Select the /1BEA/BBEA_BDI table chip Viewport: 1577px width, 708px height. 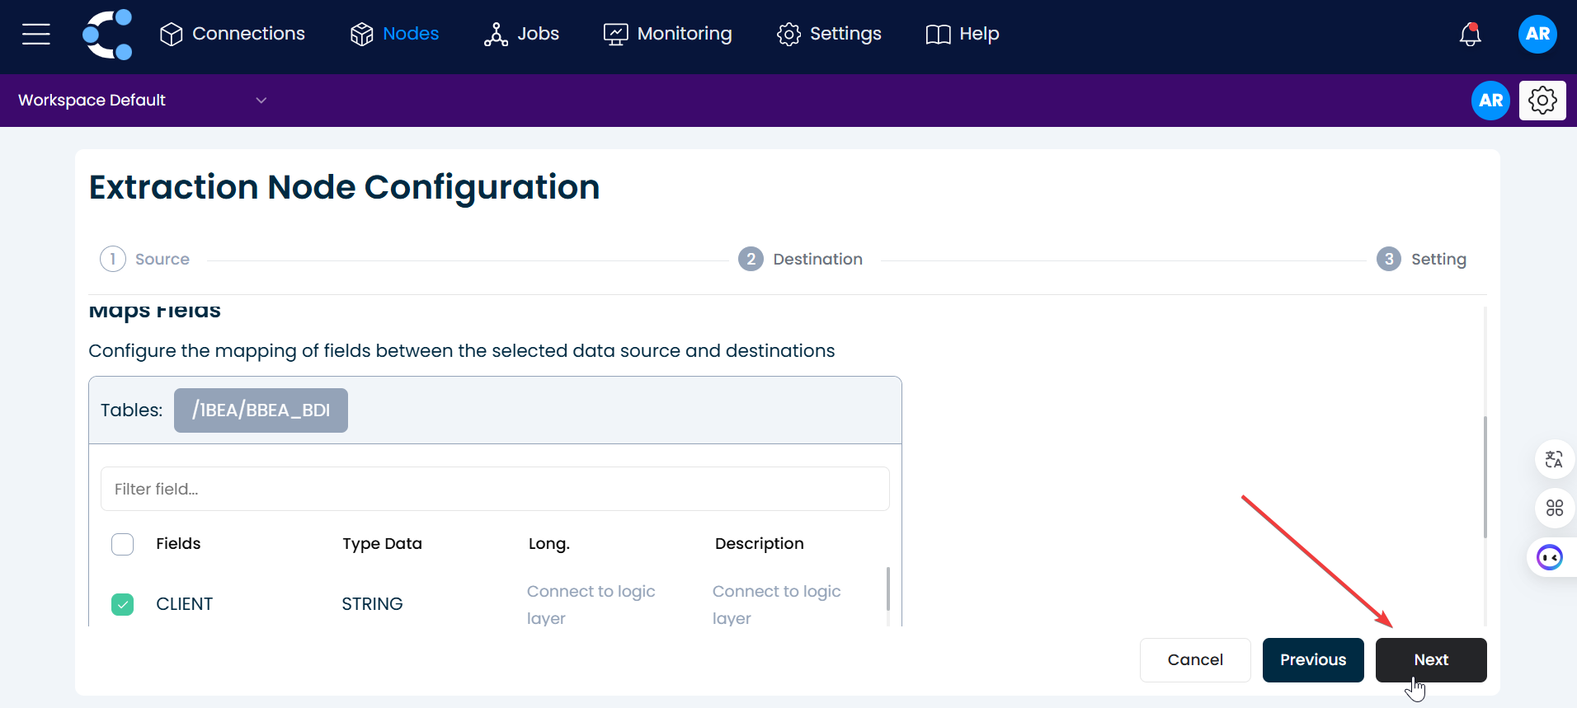[x=261, y=410]
